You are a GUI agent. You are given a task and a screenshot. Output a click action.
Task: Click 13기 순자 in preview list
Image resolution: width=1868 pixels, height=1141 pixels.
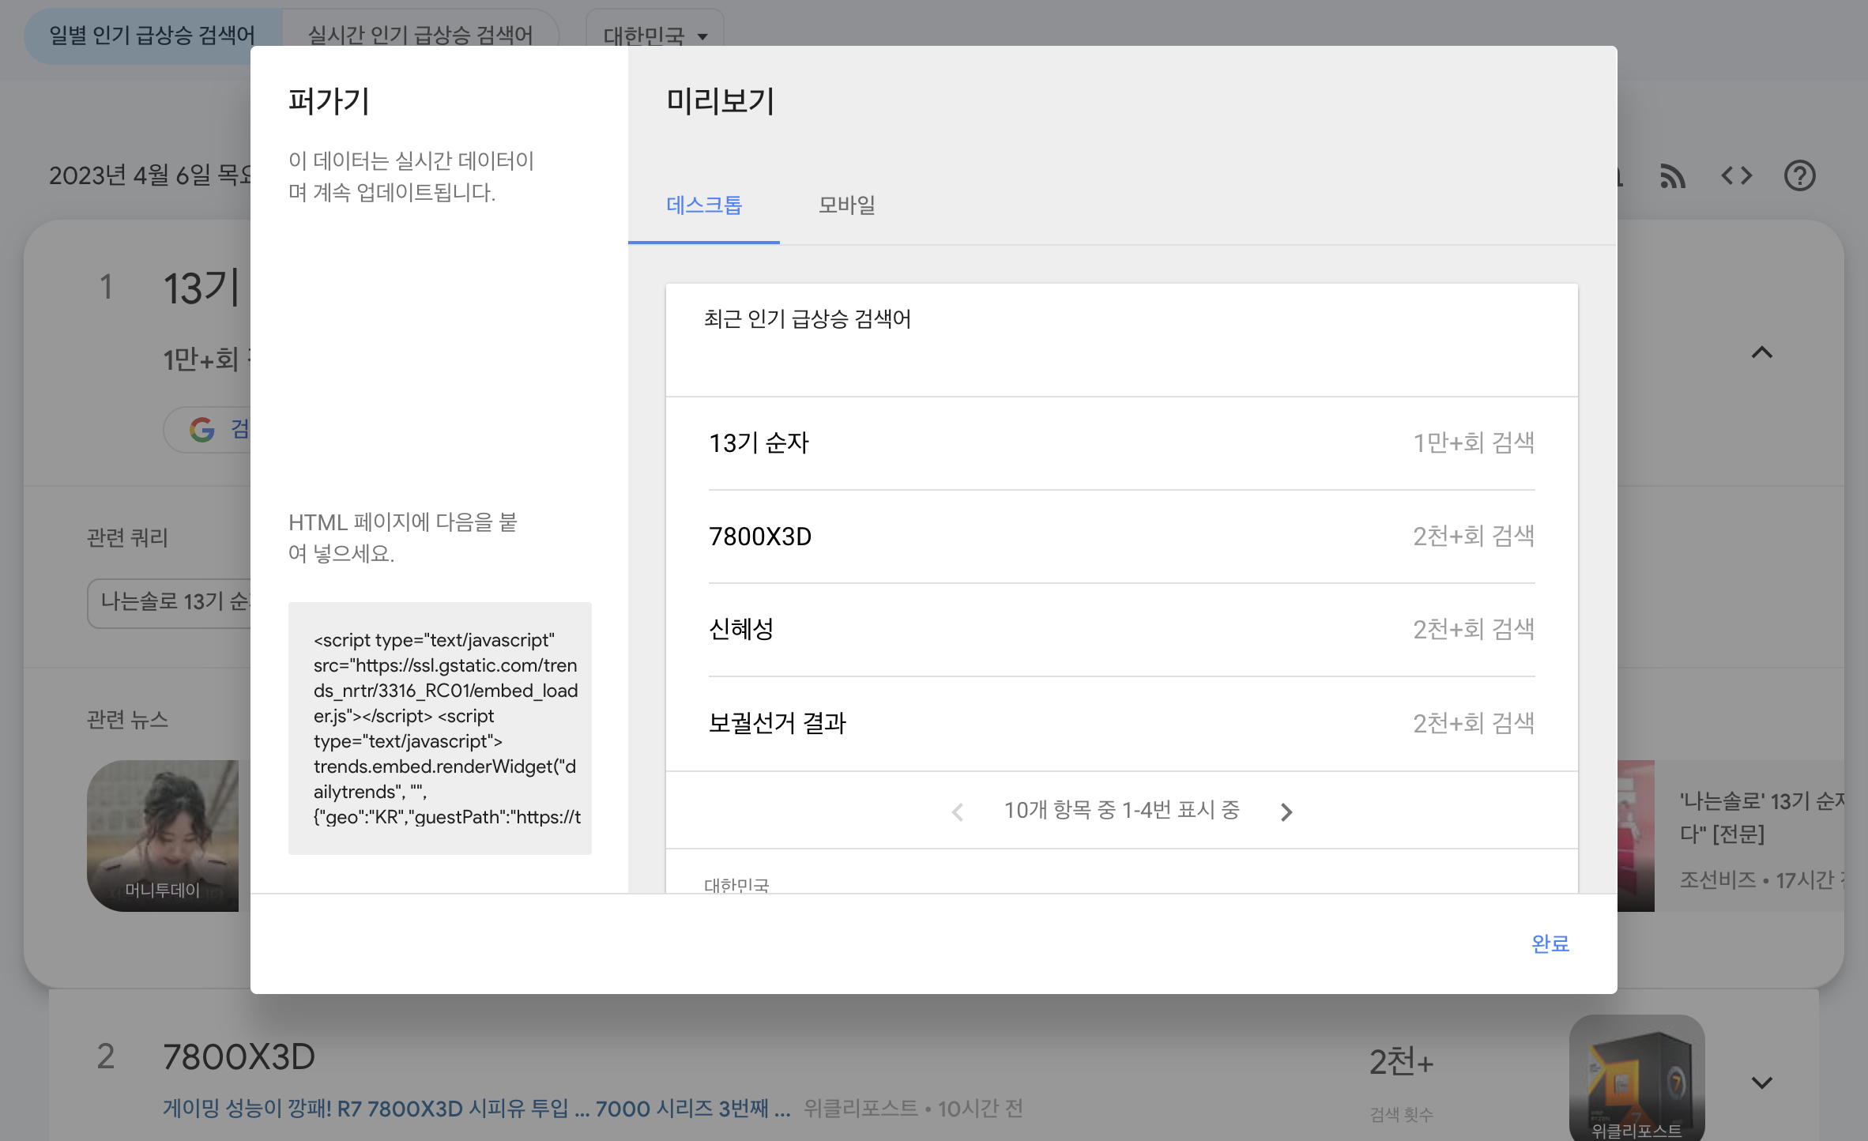pyautogui.click(x=759, y=443)
